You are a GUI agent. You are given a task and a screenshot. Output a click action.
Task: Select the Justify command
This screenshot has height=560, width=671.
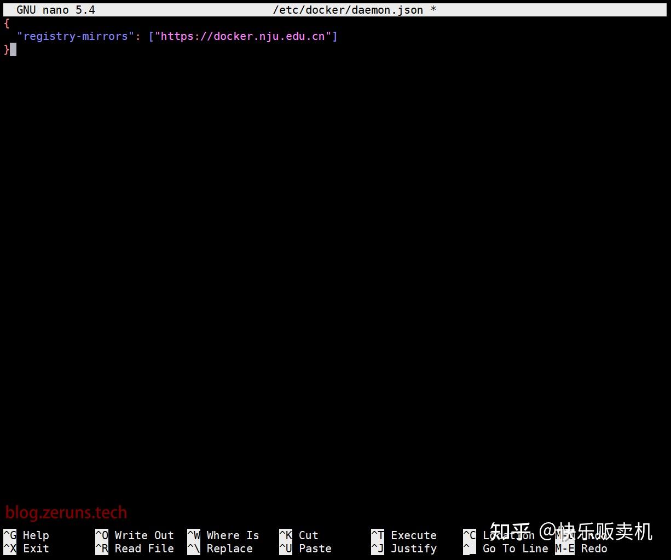413,548
